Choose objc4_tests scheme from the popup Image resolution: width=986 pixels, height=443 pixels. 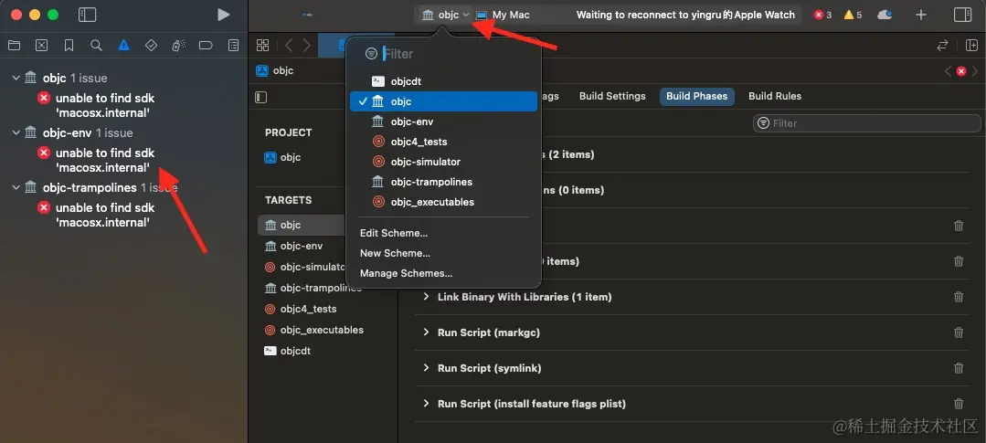[x=443, y=142]
